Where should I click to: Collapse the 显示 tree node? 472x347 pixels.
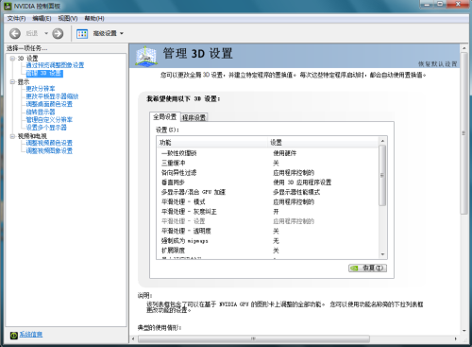tap(12, 82)
